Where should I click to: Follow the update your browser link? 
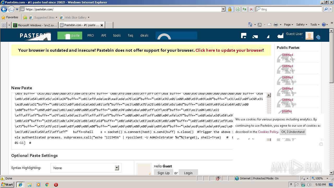point(229,50)
